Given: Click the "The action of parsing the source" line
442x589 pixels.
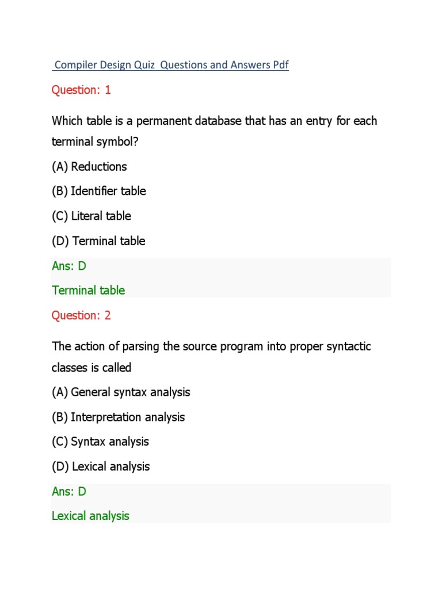Looking at the screenshot, I should coord(211,347).
